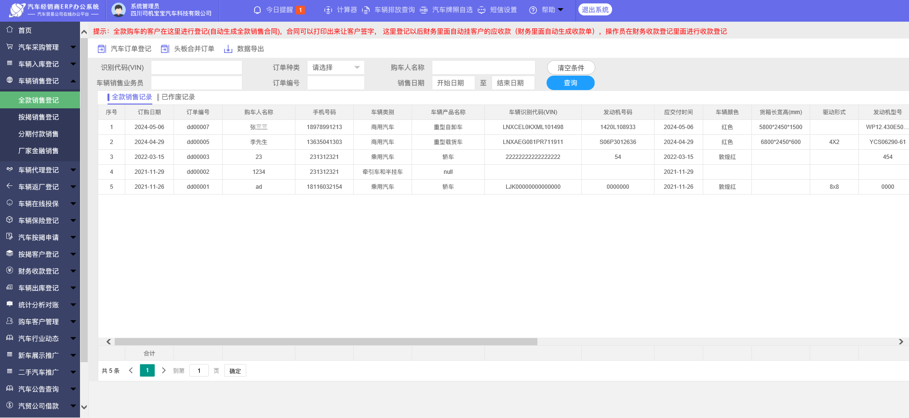Click order number dd00007 cell
The height and width of the screenshot is (418, 909).
[x=198, y=127]
